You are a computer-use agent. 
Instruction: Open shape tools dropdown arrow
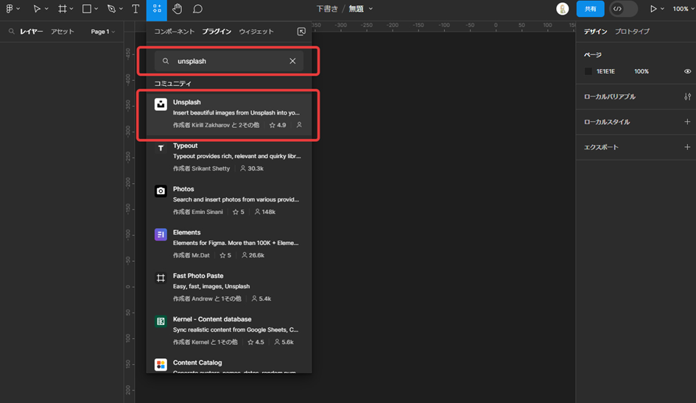click(96, 9)
